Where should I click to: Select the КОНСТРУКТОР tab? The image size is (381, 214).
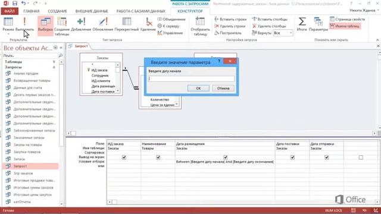190,11
